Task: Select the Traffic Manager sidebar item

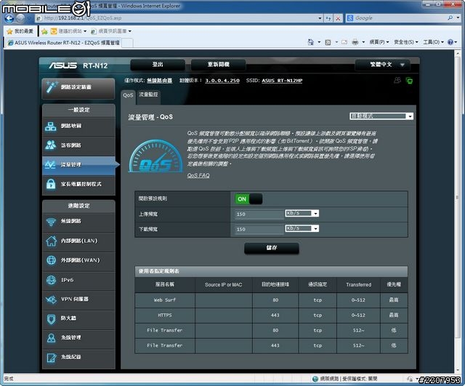Action: point(79,165)
